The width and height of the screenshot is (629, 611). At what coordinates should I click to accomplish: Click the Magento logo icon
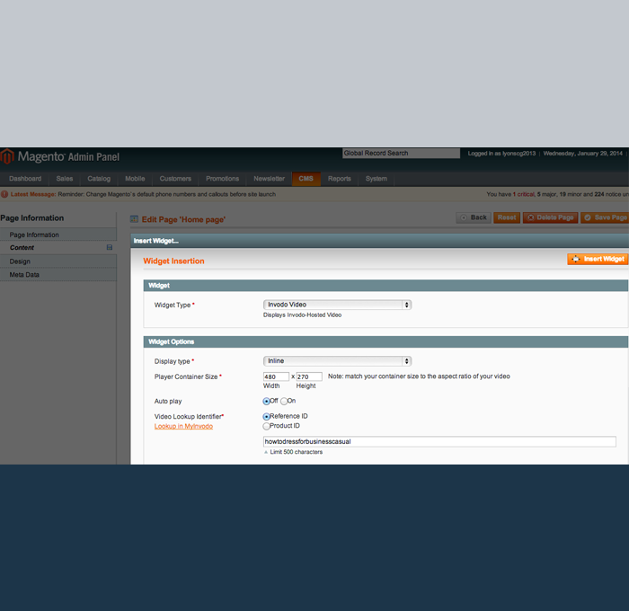click(x=7, y=156)
